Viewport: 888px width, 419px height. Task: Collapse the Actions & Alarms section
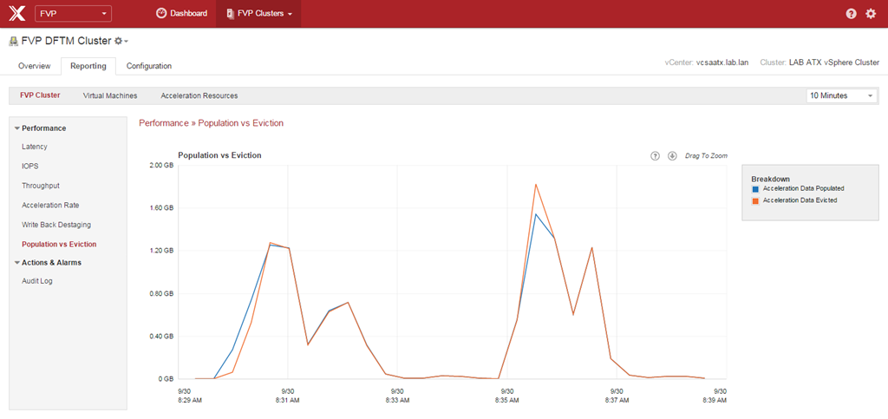point(17,263)
